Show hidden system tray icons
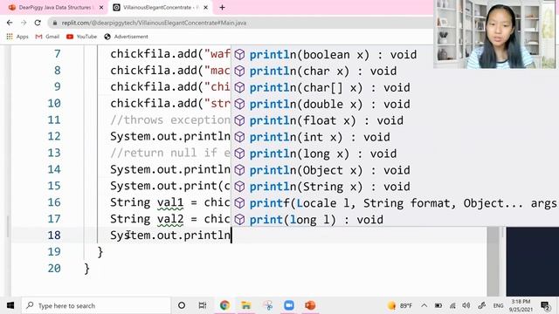 point(424,305)
